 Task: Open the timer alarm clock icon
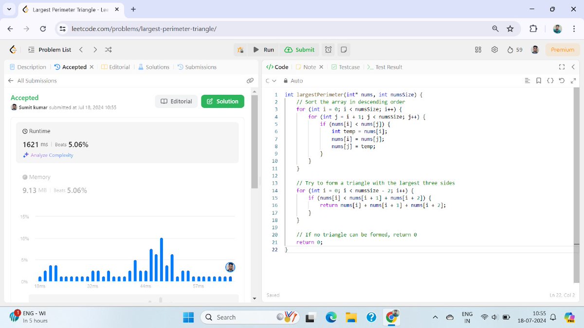pos(328,50)
